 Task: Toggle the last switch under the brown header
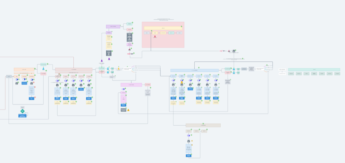tap(89, 81)
